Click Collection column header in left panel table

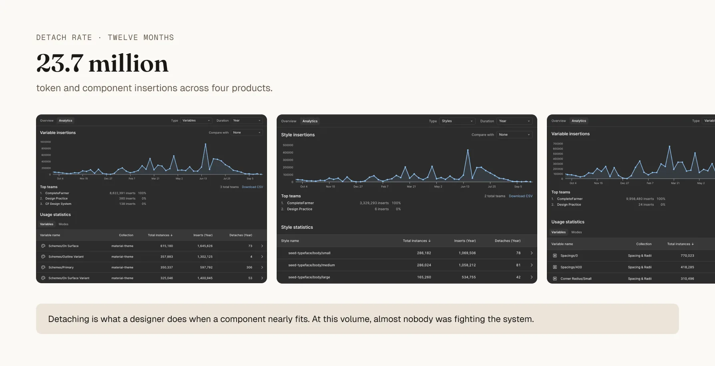126,235
